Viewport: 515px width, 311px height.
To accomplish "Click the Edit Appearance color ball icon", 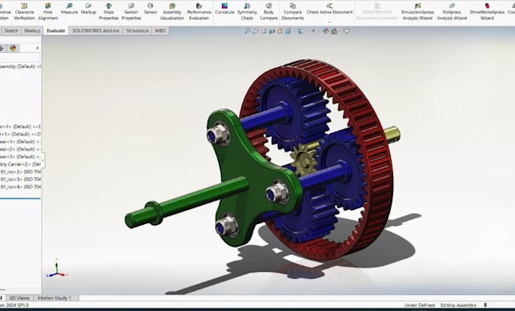I will 326,31.
